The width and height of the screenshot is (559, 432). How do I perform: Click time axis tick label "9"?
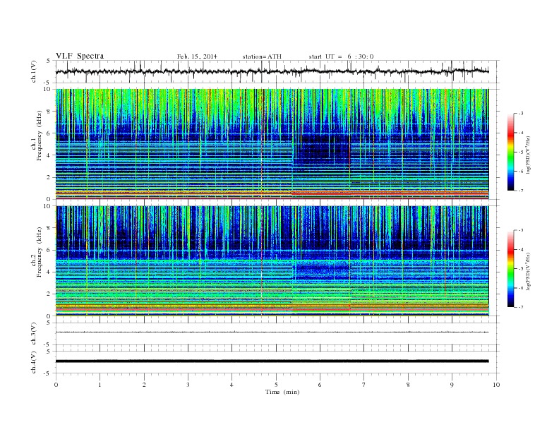click(452, 385)
